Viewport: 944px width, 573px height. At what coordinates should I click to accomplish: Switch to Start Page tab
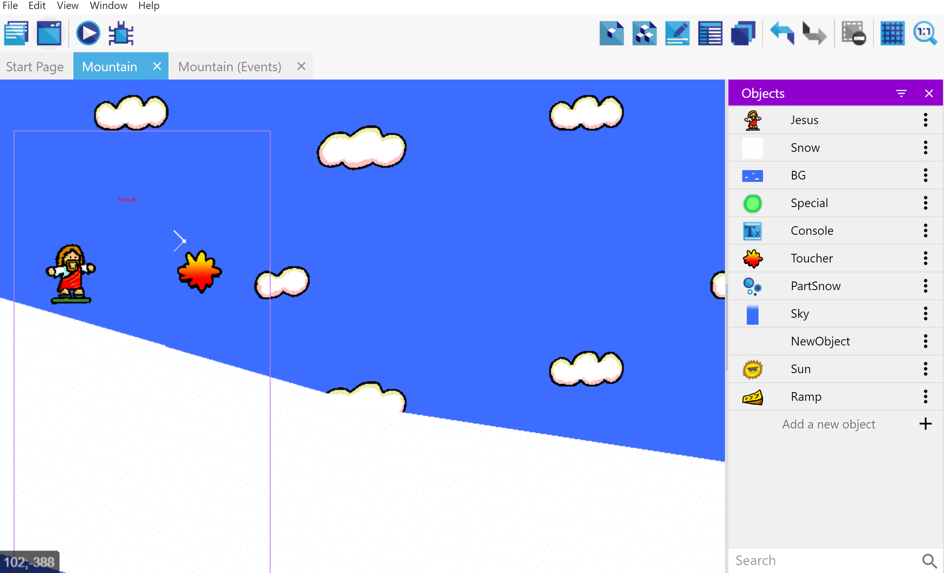click(x=35, y=67)
